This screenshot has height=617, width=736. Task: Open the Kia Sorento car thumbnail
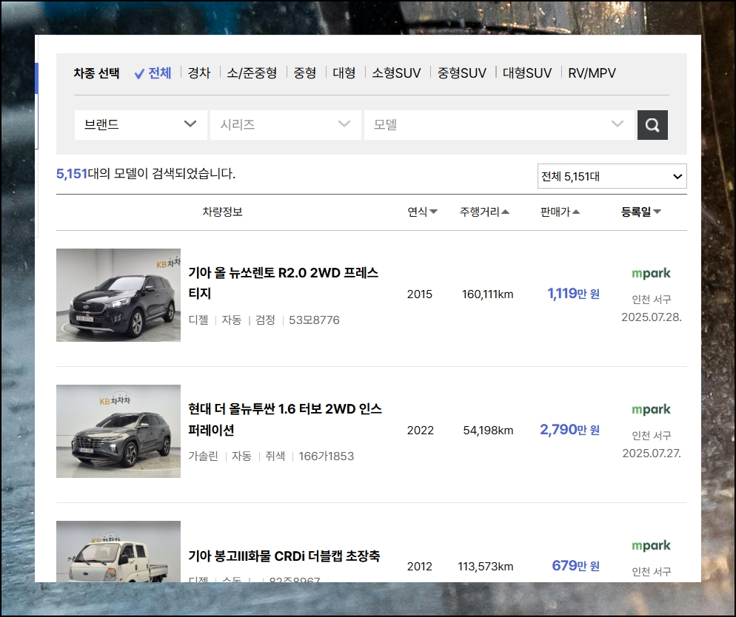118,295
